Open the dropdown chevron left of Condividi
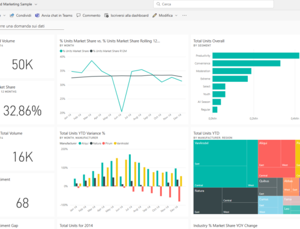Screen dimensions: 300x229 tap(4, 16)
